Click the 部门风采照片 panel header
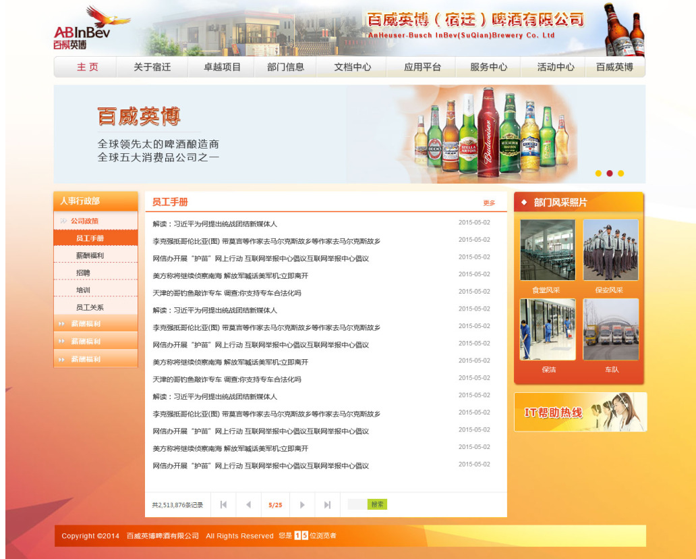The image size is (696, 559). (579, 202)
